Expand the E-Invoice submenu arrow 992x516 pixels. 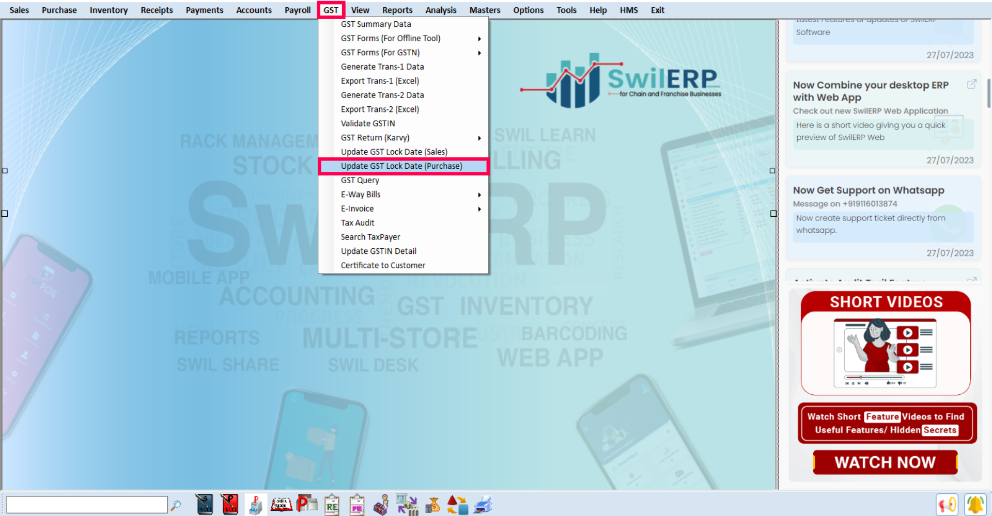[479, 209]
